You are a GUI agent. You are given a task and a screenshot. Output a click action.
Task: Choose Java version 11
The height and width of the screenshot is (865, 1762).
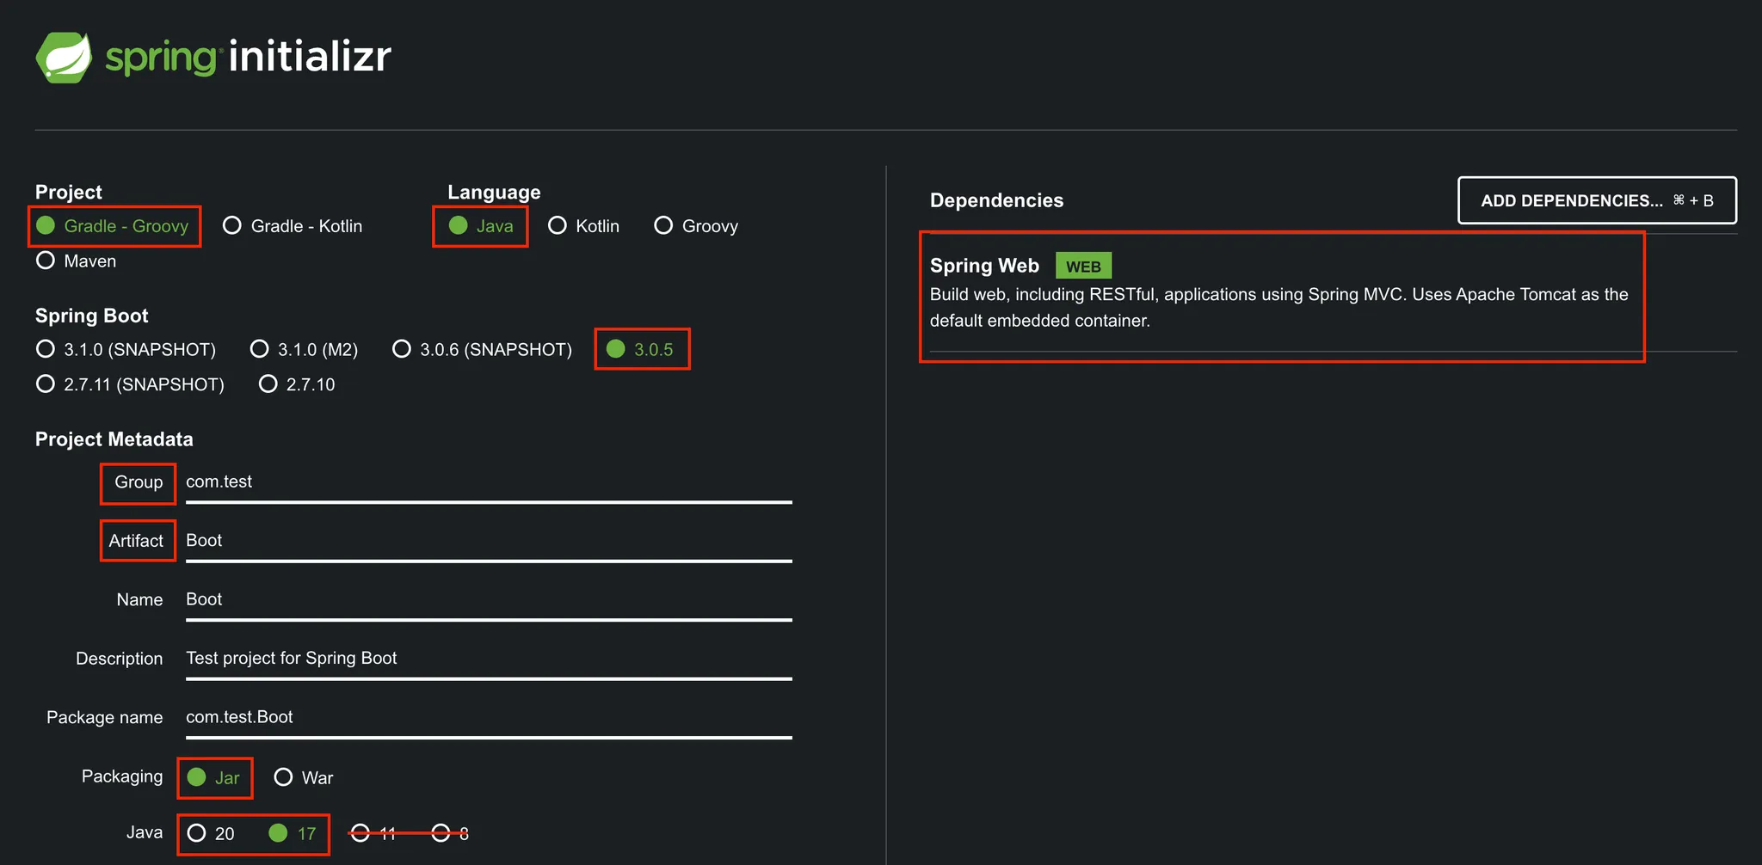coord(373,833)
